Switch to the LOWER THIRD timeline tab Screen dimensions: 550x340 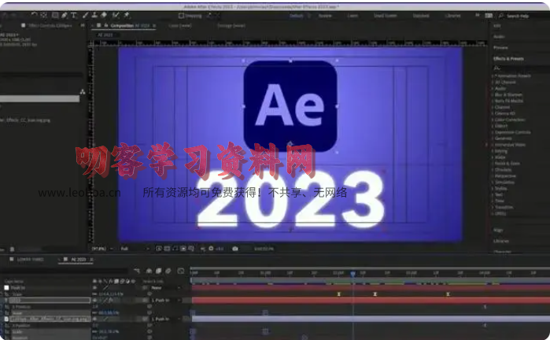30,259
